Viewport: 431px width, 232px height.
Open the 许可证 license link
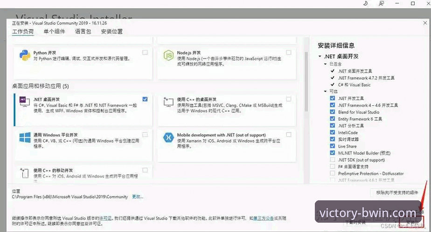point(105,218)
